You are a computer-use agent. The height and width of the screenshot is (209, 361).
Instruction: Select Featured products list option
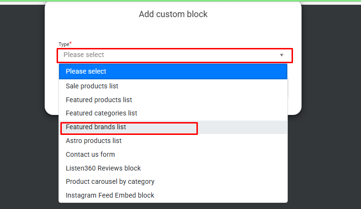[173, 100]
